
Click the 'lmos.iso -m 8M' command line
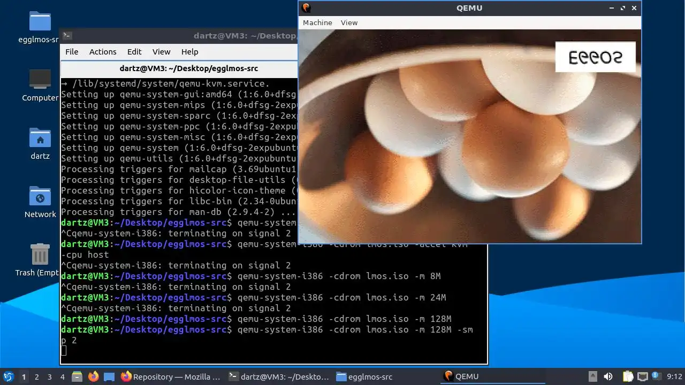pyautogui.click(x=251, y=276)
